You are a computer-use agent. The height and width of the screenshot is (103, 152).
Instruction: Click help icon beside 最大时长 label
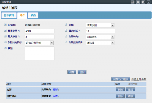click(66, 31)
